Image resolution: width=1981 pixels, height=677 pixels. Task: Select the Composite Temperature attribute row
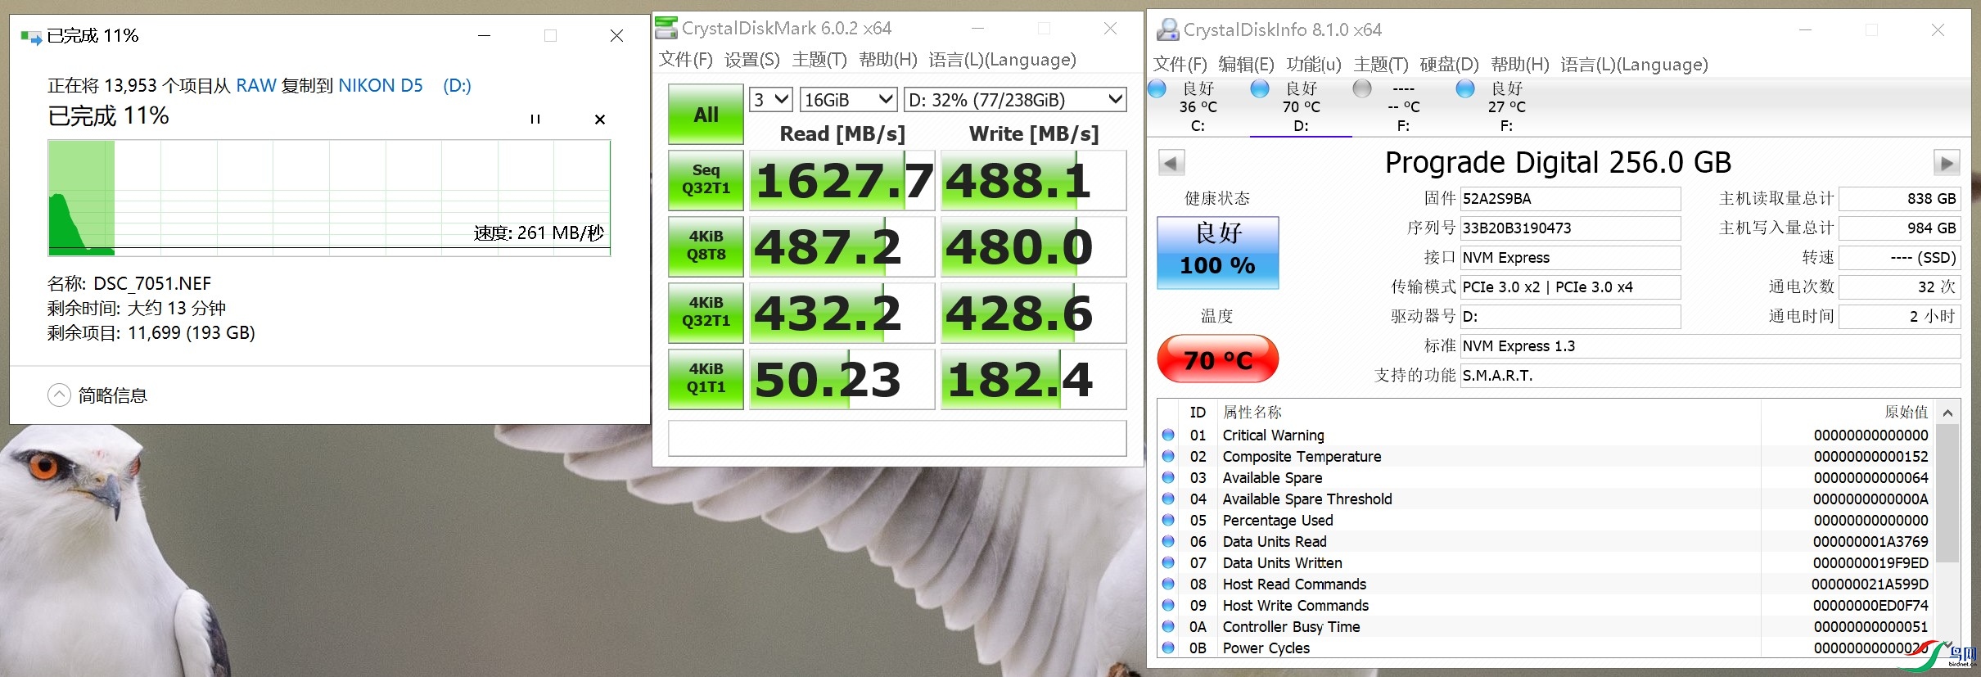point(1547,457)
